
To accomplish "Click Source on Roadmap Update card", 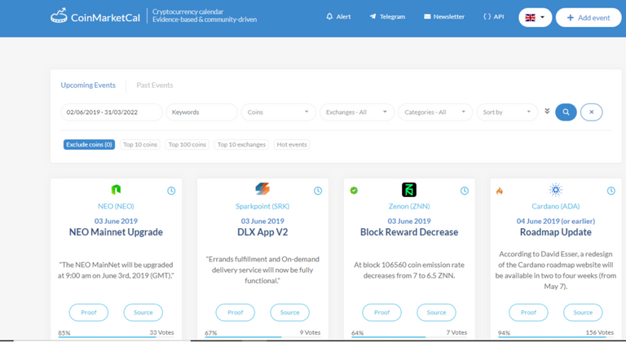I will [x=583, y=313].
